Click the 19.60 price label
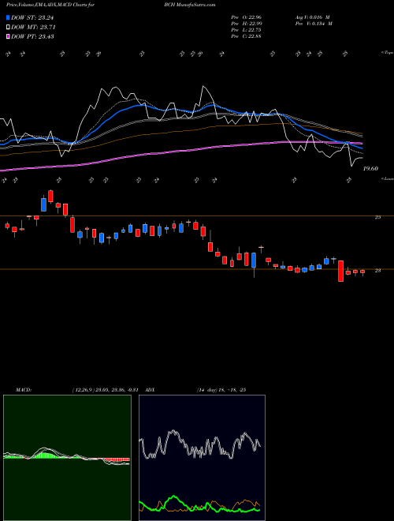Viewport: 394px width, 521px height. 370,169
